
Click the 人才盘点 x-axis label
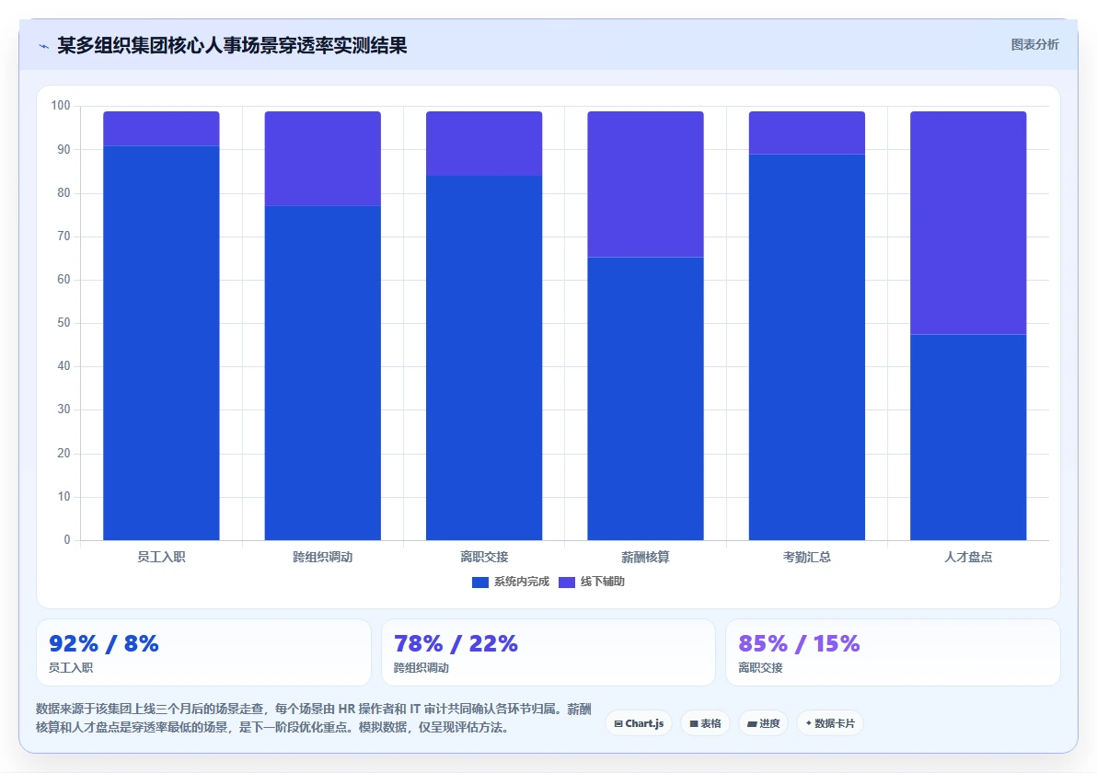[968, 557]
